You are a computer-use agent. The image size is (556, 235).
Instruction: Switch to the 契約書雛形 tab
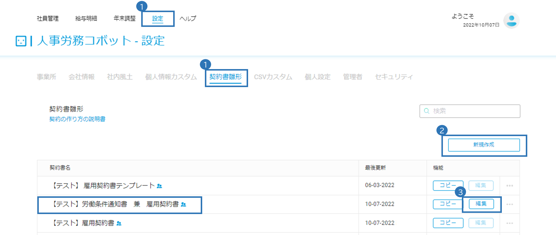coord(226,77)
